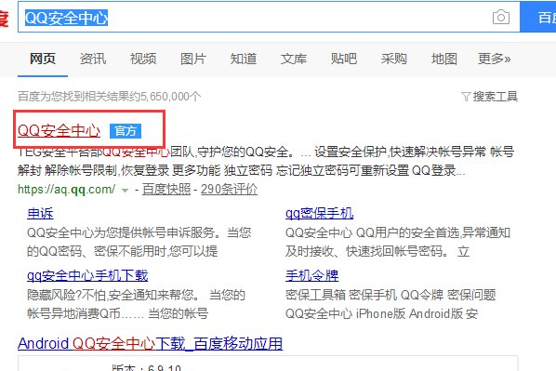Click the blue 官方 official badge
Image resolution: width=556 pixels, height=371 pixels.
tap(126, 131)
